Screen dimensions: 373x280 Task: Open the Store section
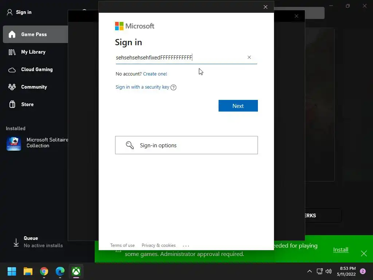coord(27,104)
